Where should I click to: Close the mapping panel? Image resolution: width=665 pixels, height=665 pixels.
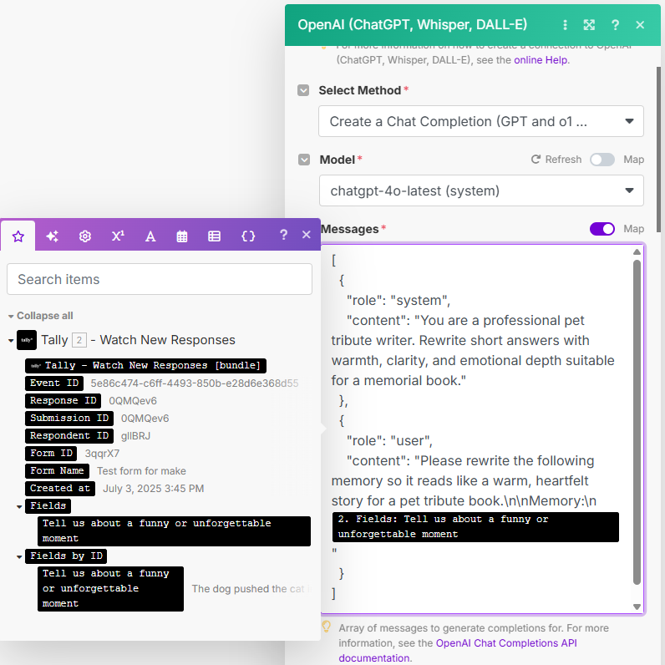point(307,235)
